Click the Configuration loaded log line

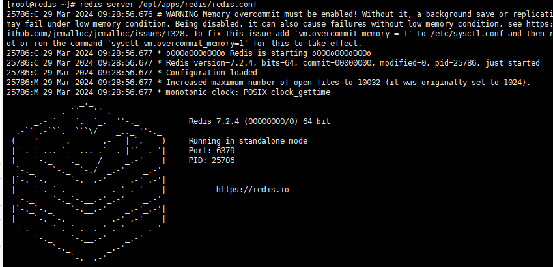[x=132, y=73]
